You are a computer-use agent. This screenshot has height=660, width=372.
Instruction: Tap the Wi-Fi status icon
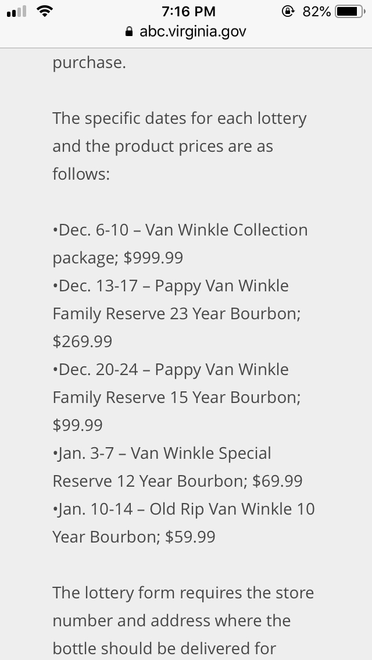click(x=44, y=11)
